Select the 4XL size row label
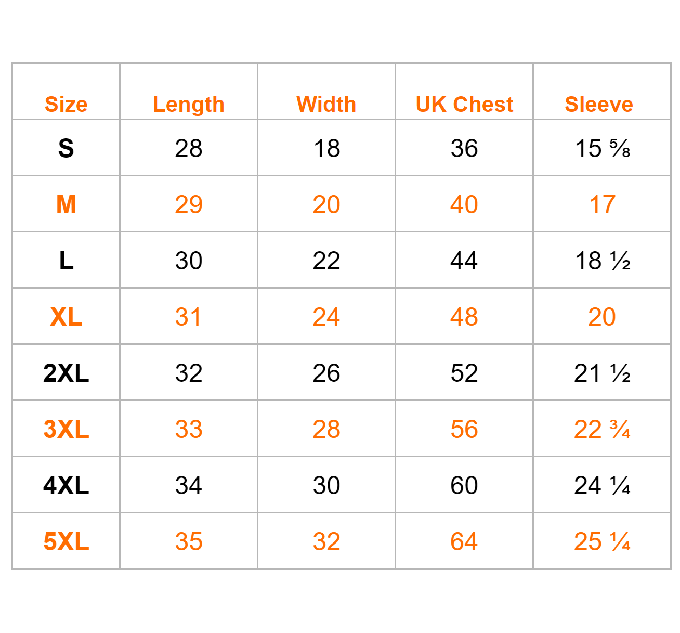The image size is (680, 633). tap(66, 485)
